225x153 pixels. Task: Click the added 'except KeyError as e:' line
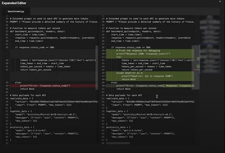pos(130,73)
